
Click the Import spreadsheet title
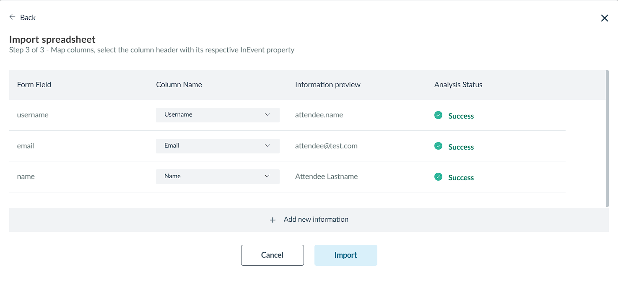tap(52, 39)
